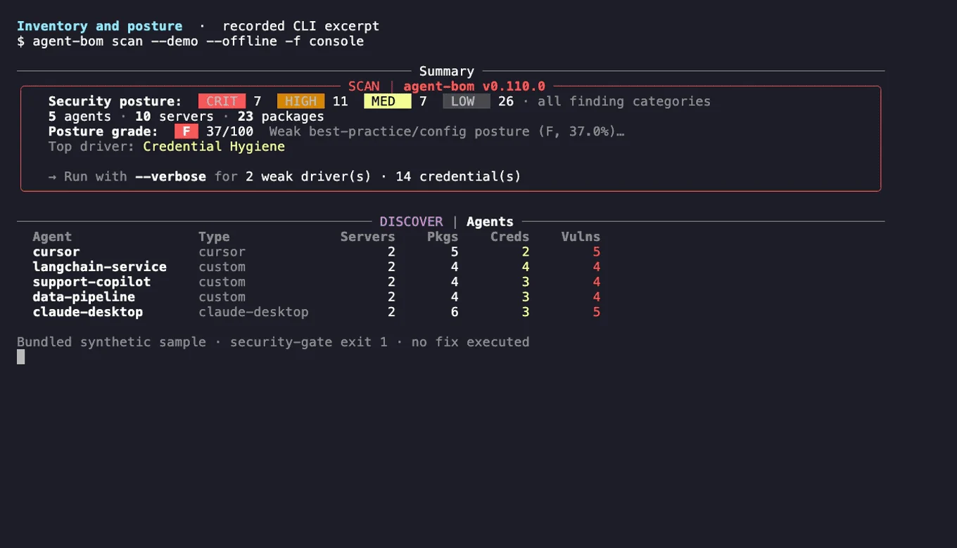
Task: Click the 'Inventory and posture' heading
Action: point(99,26)
